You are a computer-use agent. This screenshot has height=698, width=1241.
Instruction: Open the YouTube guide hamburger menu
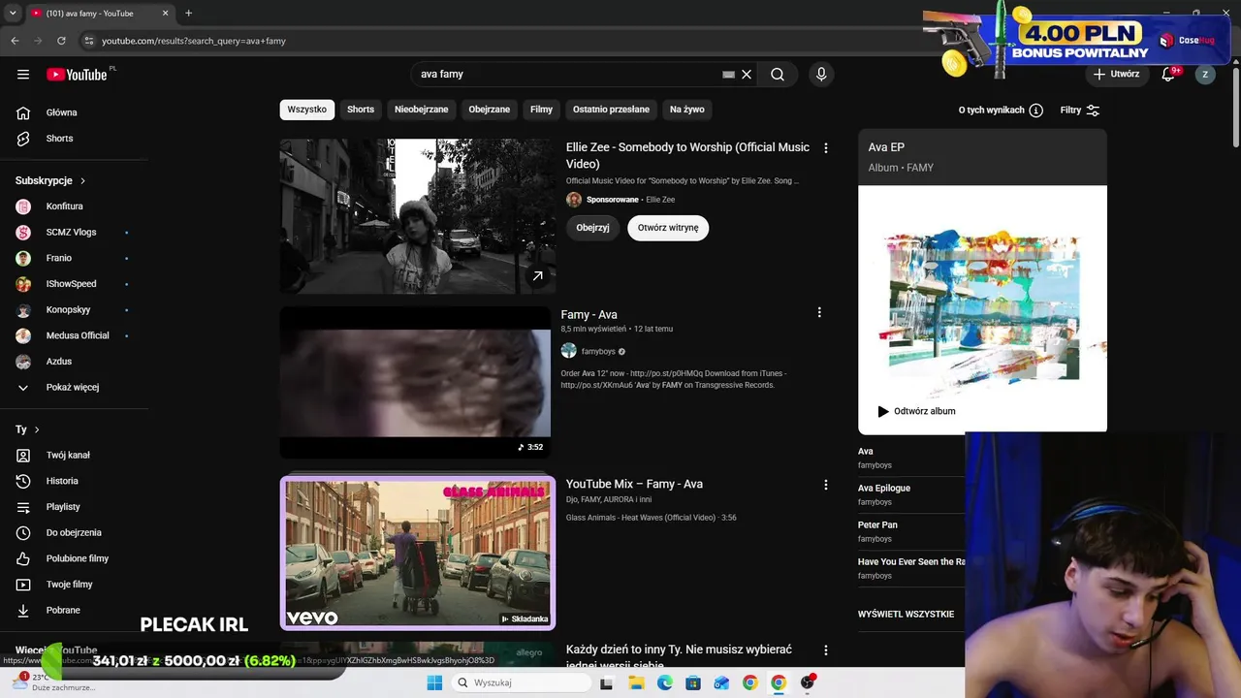tap(23, 75)
